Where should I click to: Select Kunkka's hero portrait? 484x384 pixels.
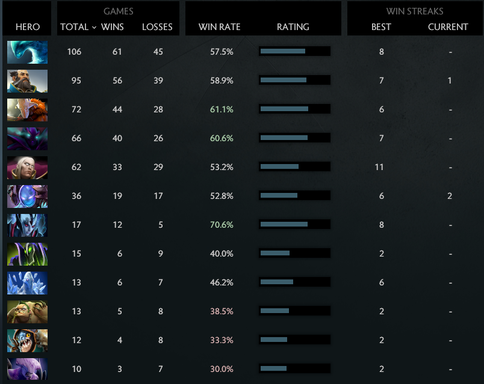pos(27,81)
